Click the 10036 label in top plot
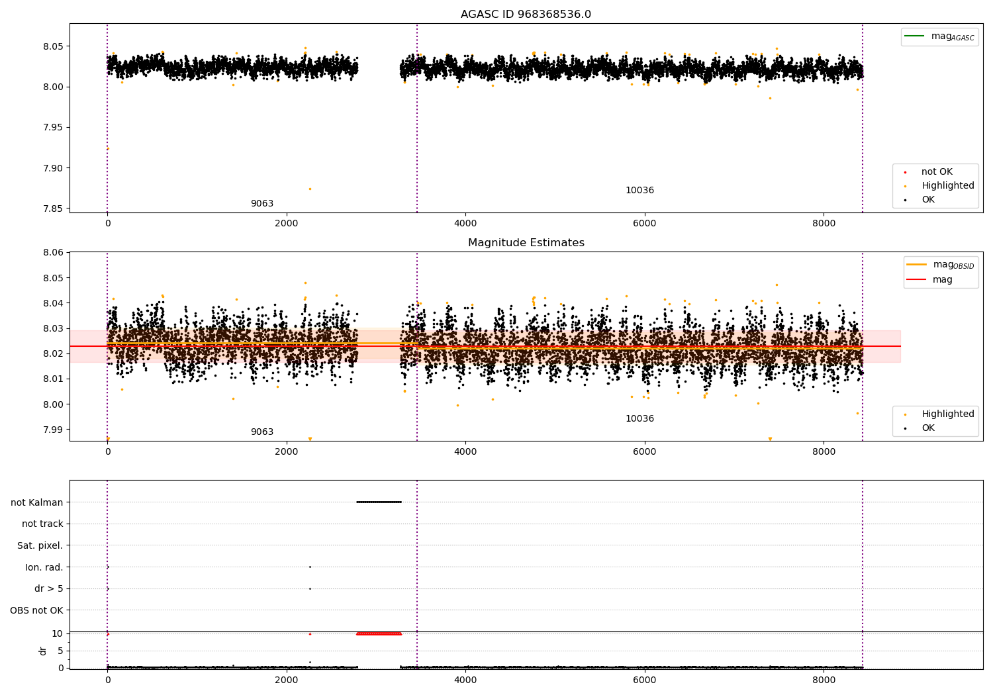The height and width of the screenshot is (695, 993). pyautogui.click(x=639, y=191)
